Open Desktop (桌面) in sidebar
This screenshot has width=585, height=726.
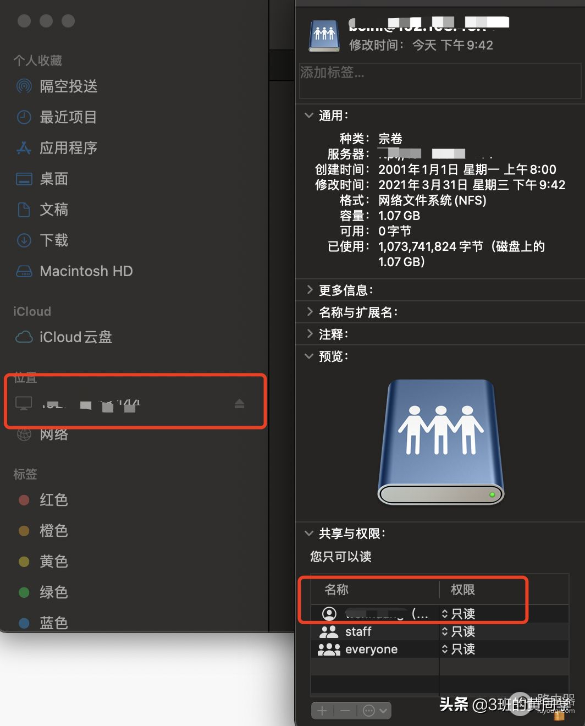(54, 179)
